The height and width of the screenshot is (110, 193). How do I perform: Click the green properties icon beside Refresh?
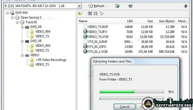coord(117,6)
